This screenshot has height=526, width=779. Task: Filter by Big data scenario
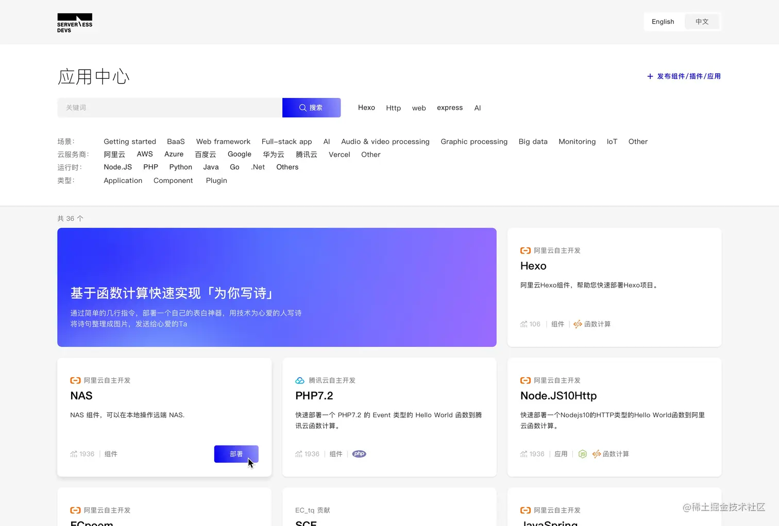pyautogui.click(x=533, y=142)
